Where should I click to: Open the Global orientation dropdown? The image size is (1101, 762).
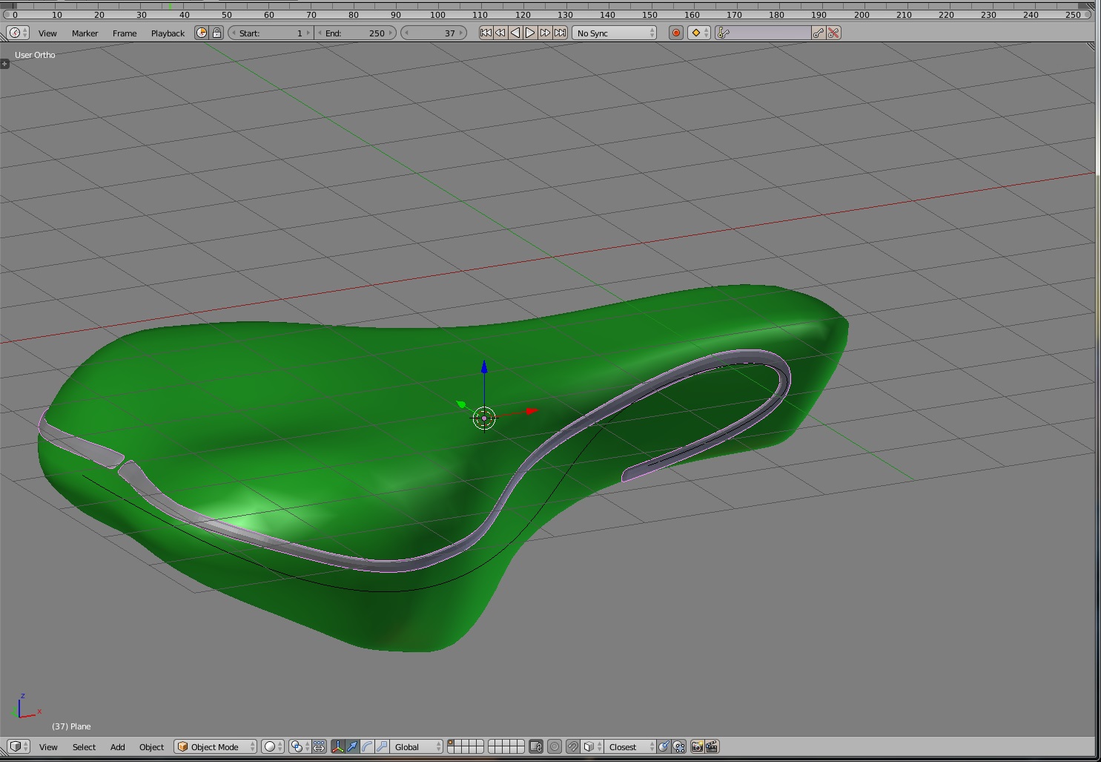pyautogui.click(x=418, y=746)
